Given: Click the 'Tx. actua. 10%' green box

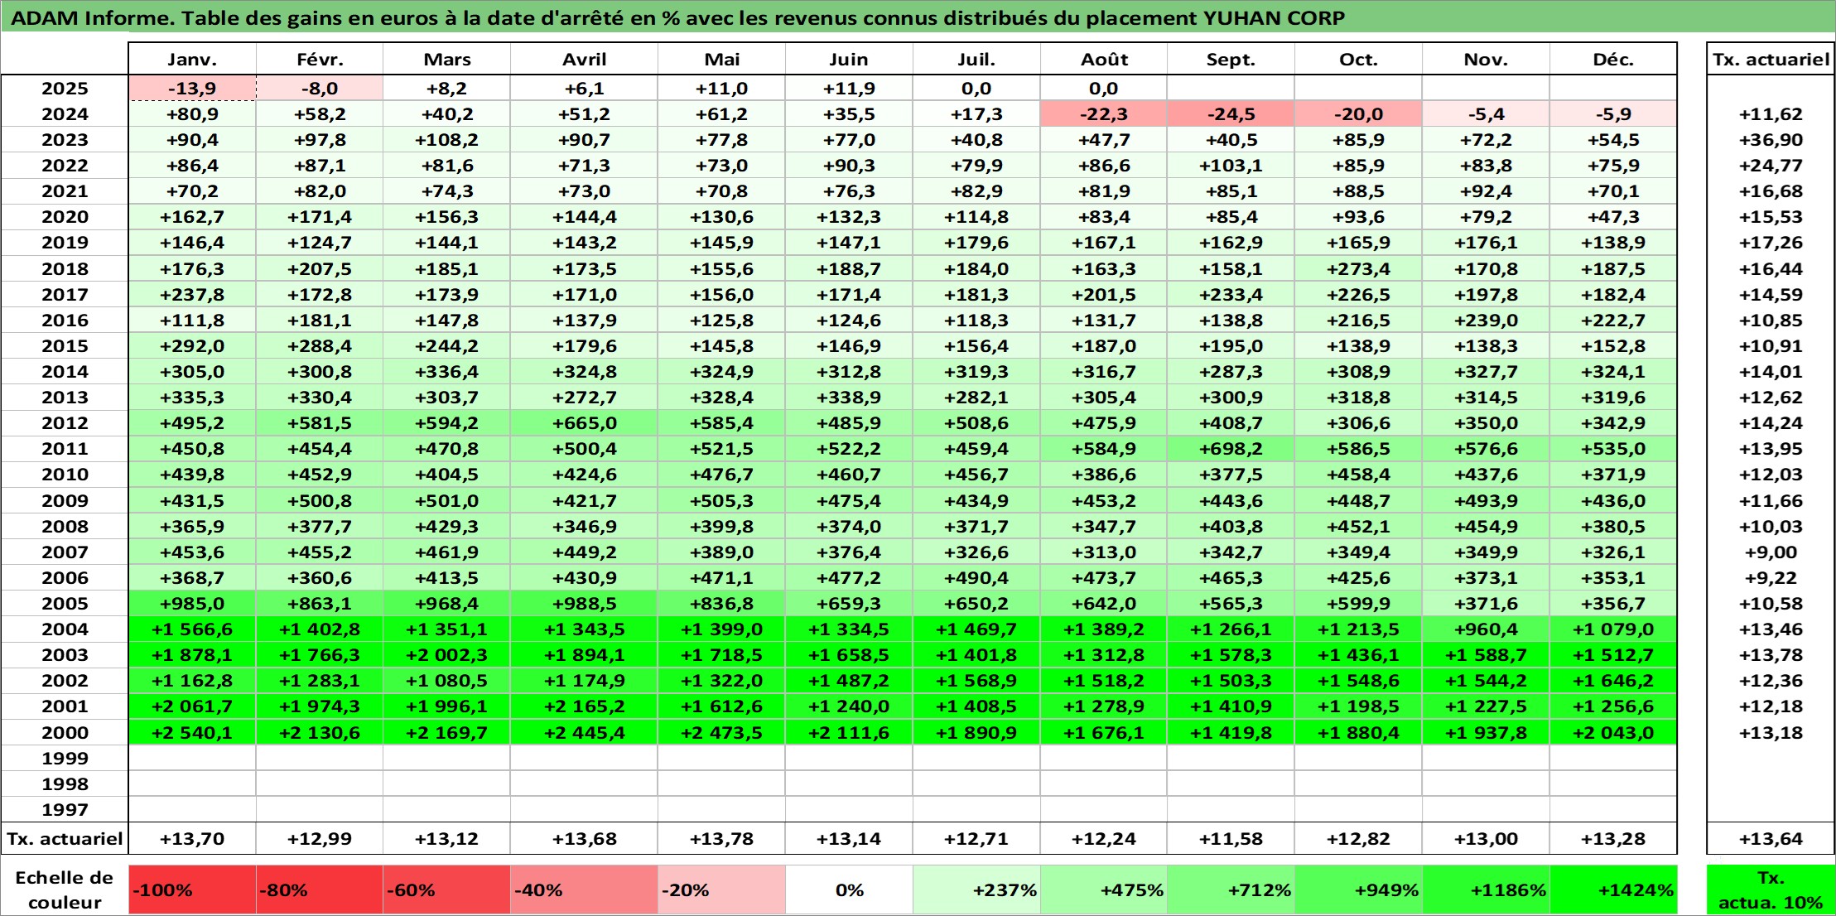Looking at the screenshot, I should [1771, 890].
